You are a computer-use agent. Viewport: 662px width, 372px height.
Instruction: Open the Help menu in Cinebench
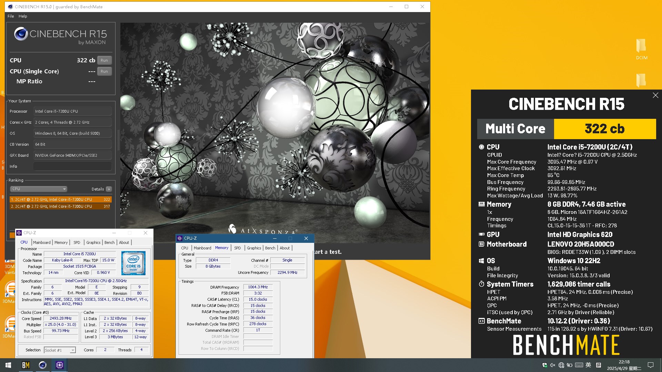coord(23,16)
